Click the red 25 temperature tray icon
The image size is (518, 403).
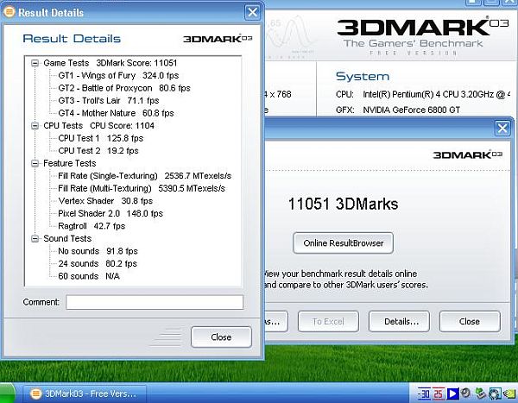pyautogui.click(x=439, y=394)
